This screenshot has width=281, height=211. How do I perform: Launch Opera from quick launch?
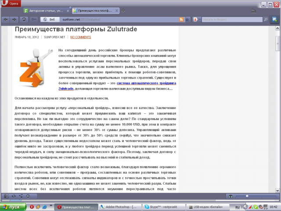[32, 207]
